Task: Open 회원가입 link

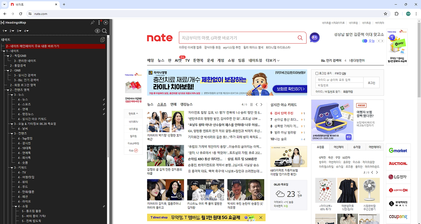Action: click(x=348, y=92)
